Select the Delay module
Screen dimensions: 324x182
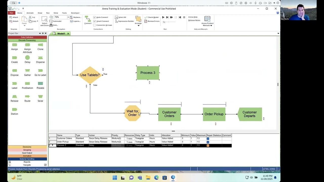coord(27,59)
